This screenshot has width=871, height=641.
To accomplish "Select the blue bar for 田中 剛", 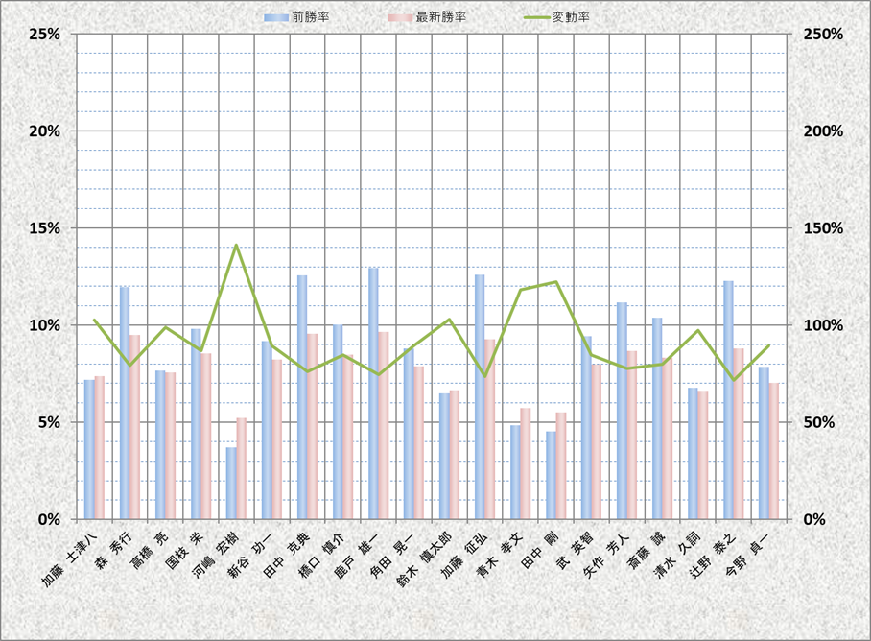I will point(551,475).
